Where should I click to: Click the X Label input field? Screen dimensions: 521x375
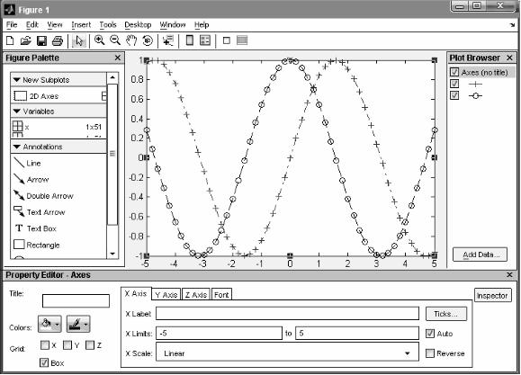pyautogui.click(x=287, y=314)
